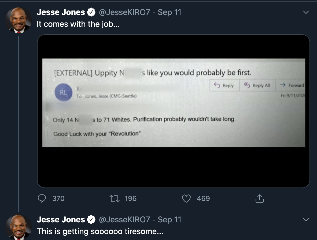Click Jesse Jones name on second tweet

pyautogui.click(x=61, y=220)
